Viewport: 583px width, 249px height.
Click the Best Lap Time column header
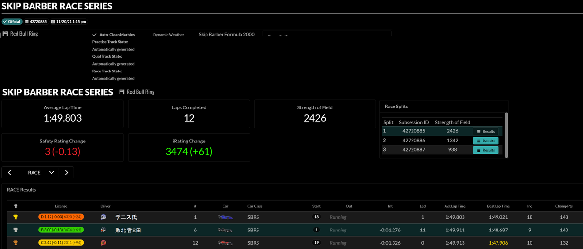click(x=498, y=206)
